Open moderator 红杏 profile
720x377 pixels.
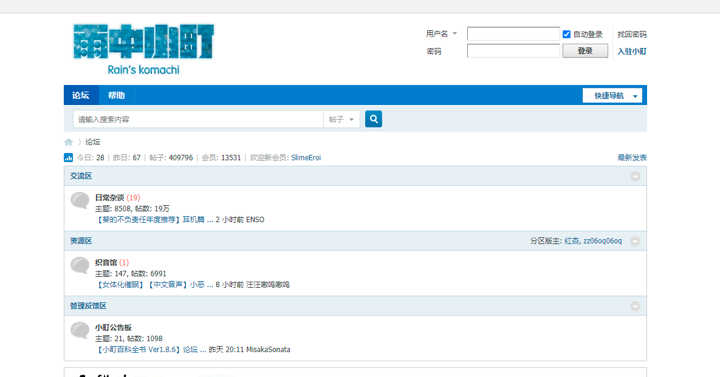click(572, 241)
